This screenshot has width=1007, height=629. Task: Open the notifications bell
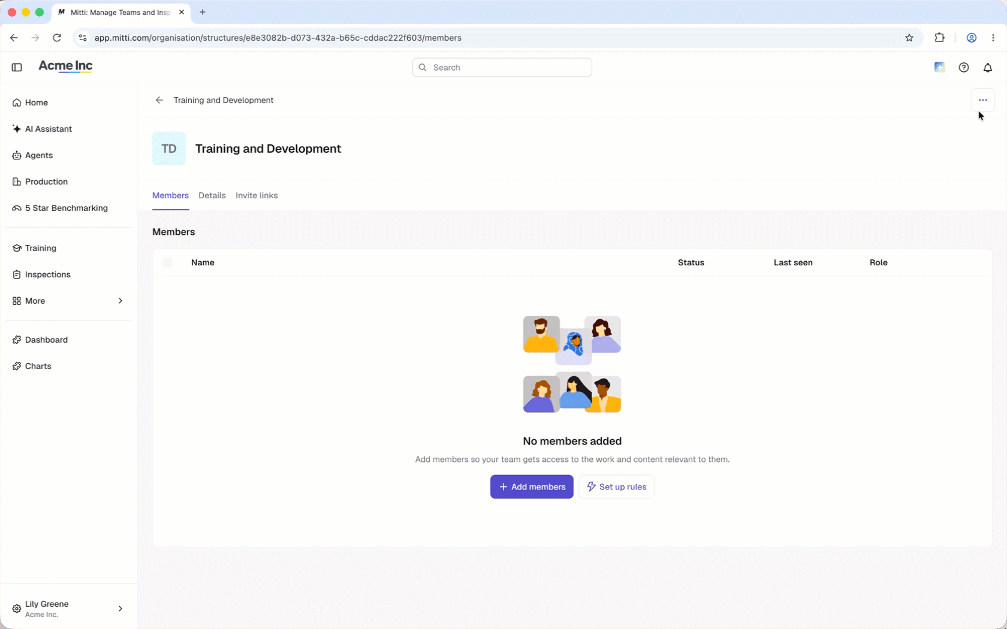988,68
